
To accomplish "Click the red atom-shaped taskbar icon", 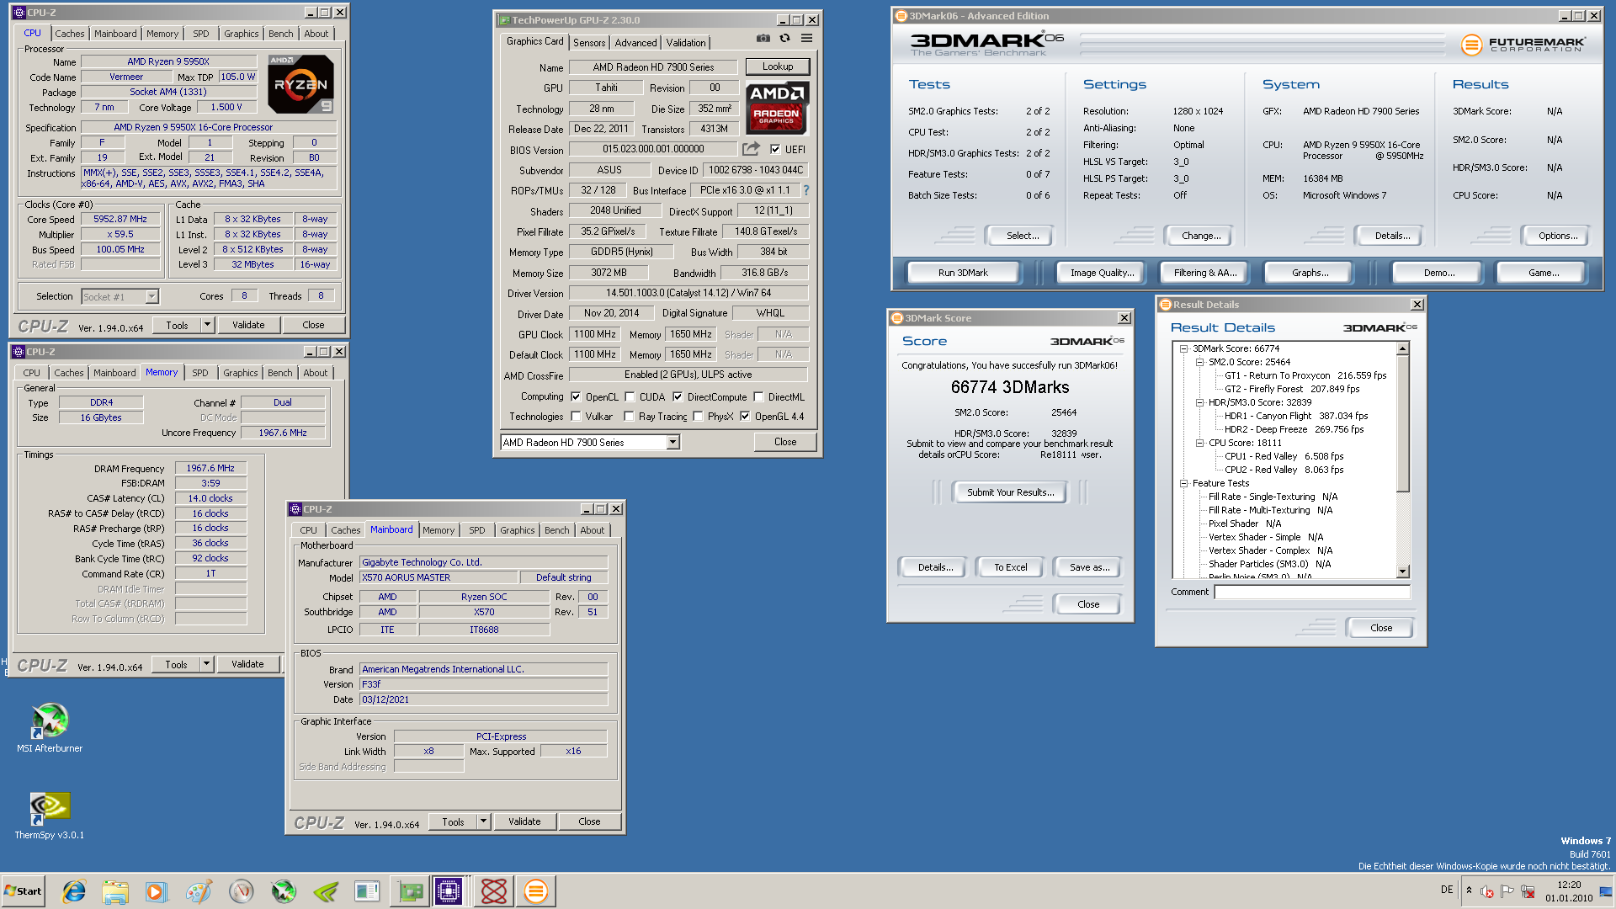I will coord(494,891).
